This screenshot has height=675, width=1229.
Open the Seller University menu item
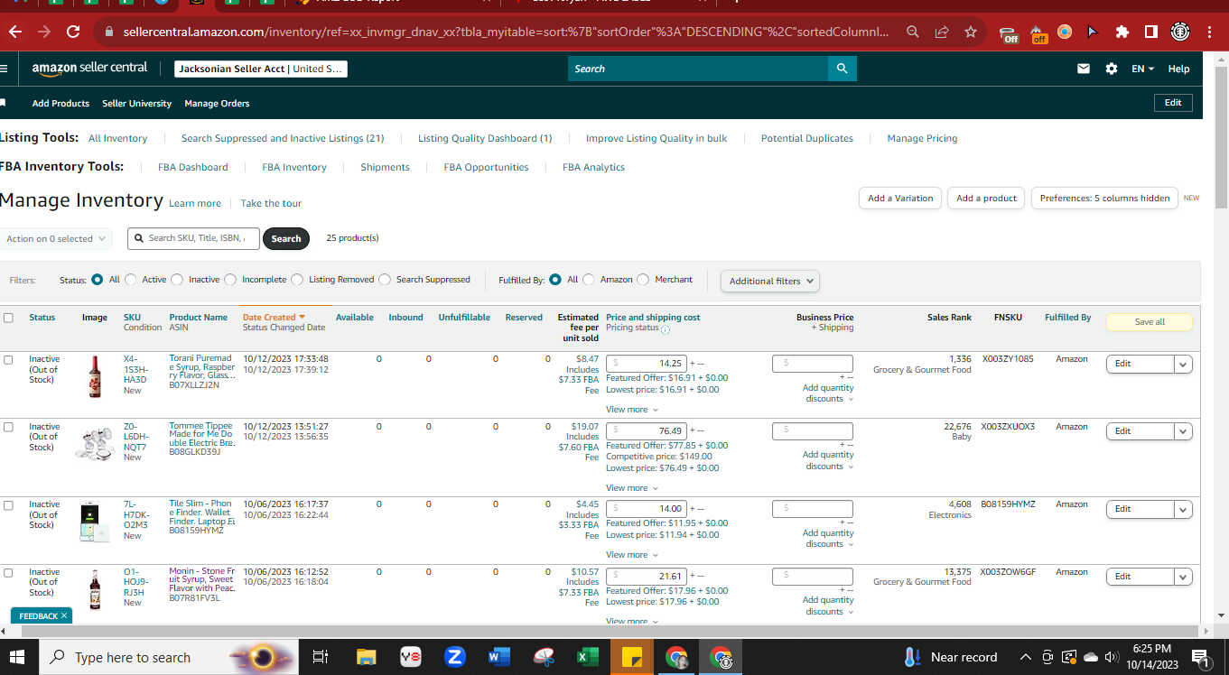[x=136, y=104]
